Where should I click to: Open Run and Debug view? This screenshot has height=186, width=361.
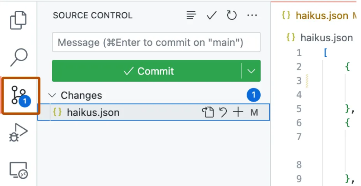(x=19, y=133)
